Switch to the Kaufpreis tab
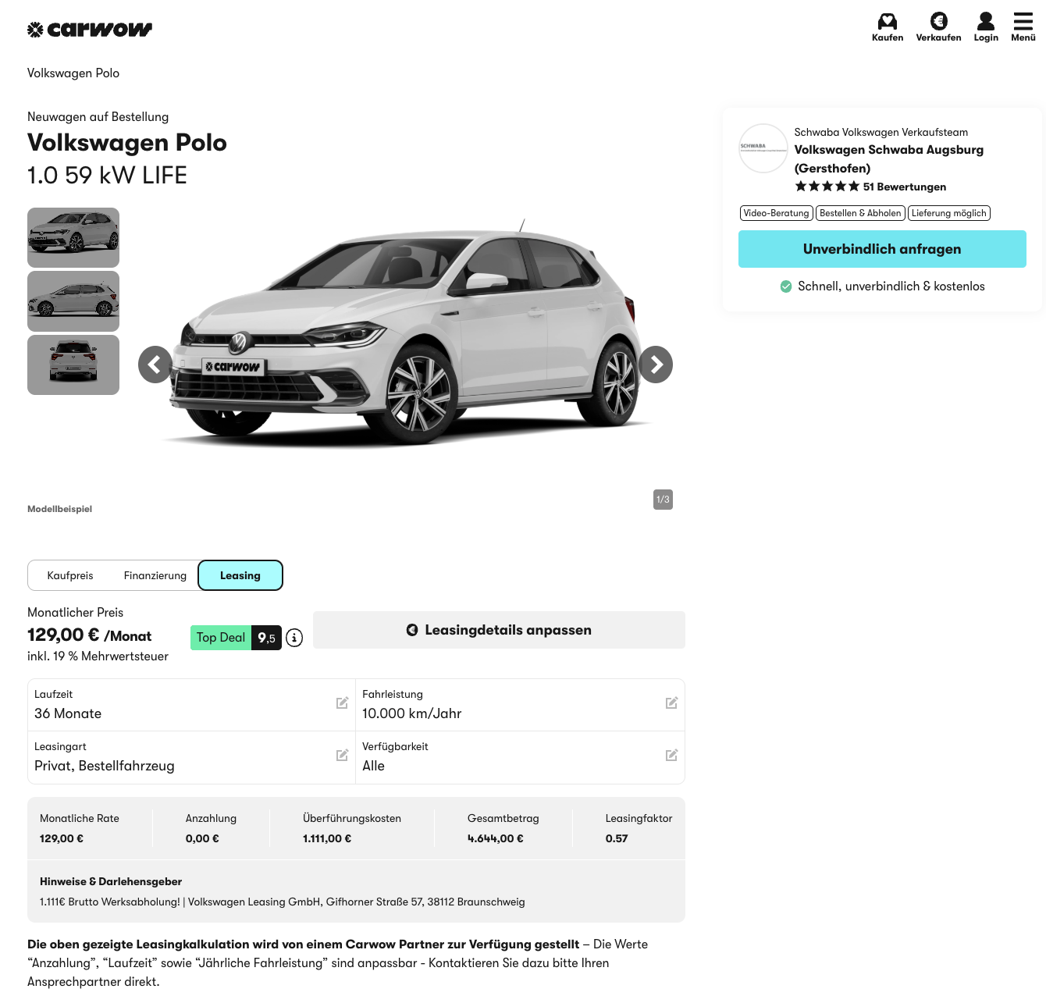Viewport: 1046px width, 996px height. click(70, 575)
